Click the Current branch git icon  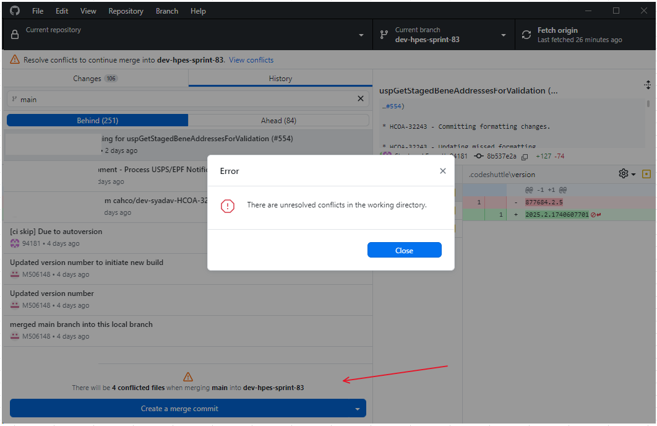(x=384, y=35)
